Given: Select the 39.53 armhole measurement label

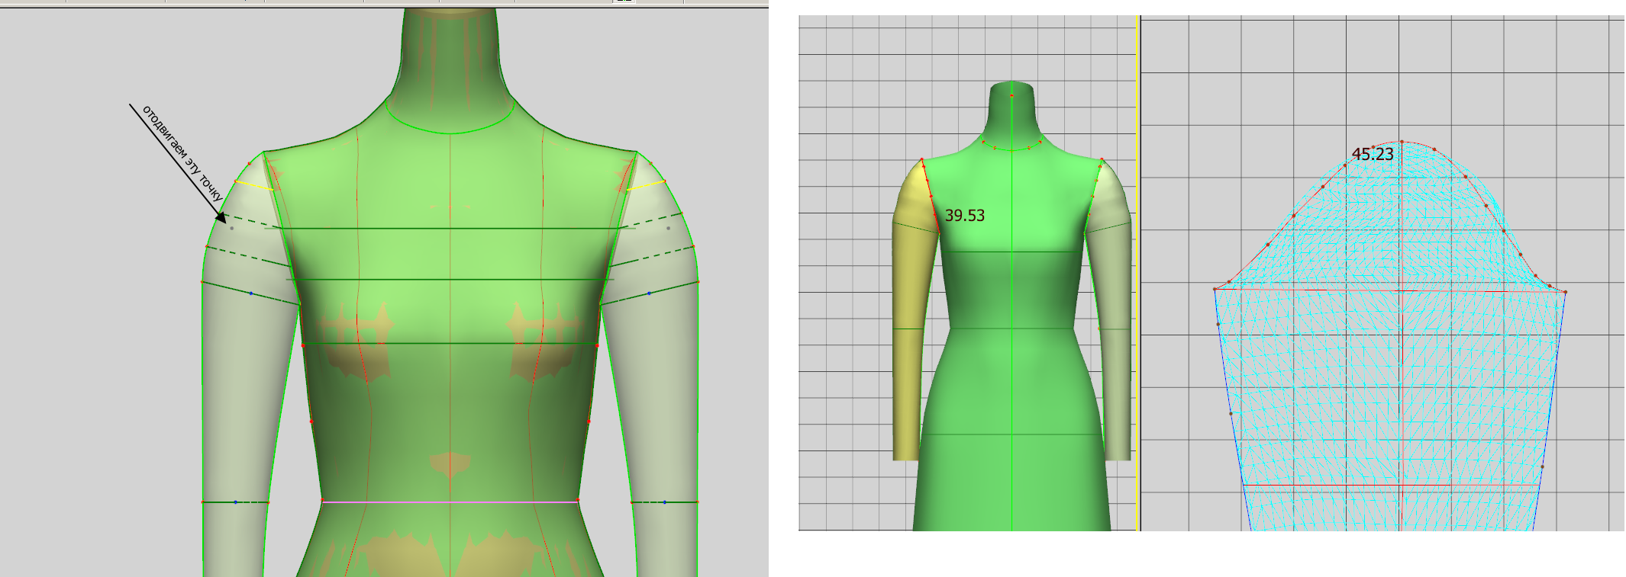Looking at the screenshot, I should coord(965,216).
